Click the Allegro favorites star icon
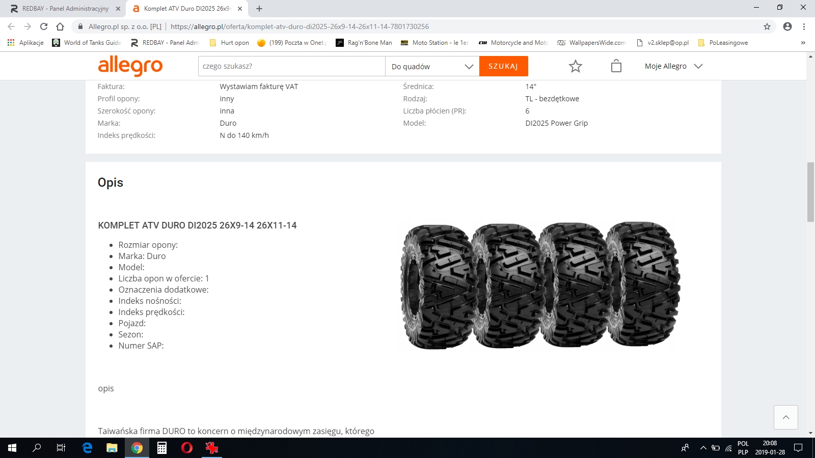The width and height of the screenshot is (815, 458). [575, 66]
